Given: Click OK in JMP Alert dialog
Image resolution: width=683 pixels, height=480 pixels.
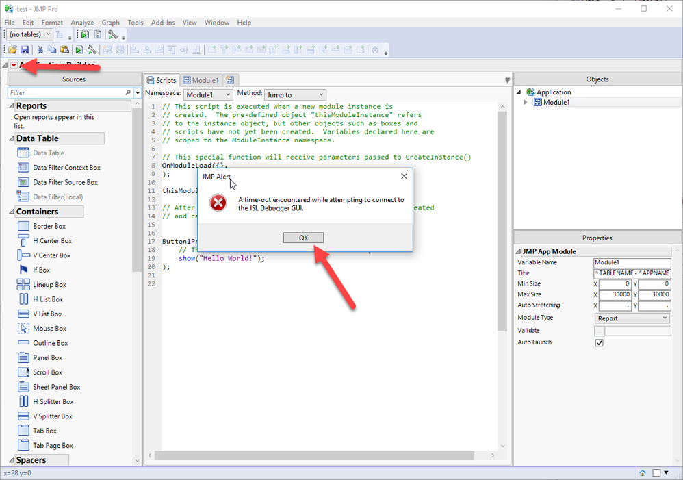Looking at the screenshot, I should (304, 238).
